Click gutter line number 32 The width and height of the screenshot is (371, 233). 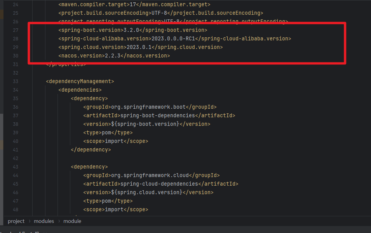(x=16, y=73)
